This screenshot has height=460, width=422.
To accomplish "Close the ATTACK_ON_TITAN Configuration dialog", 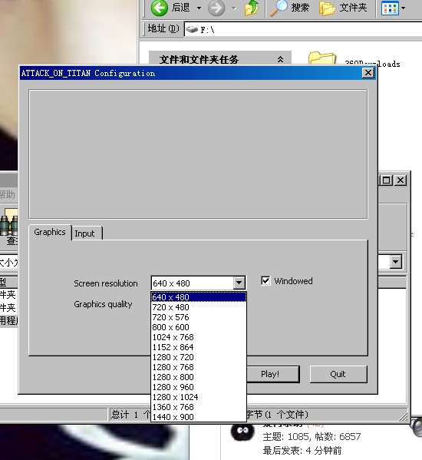I will (368, 73).
